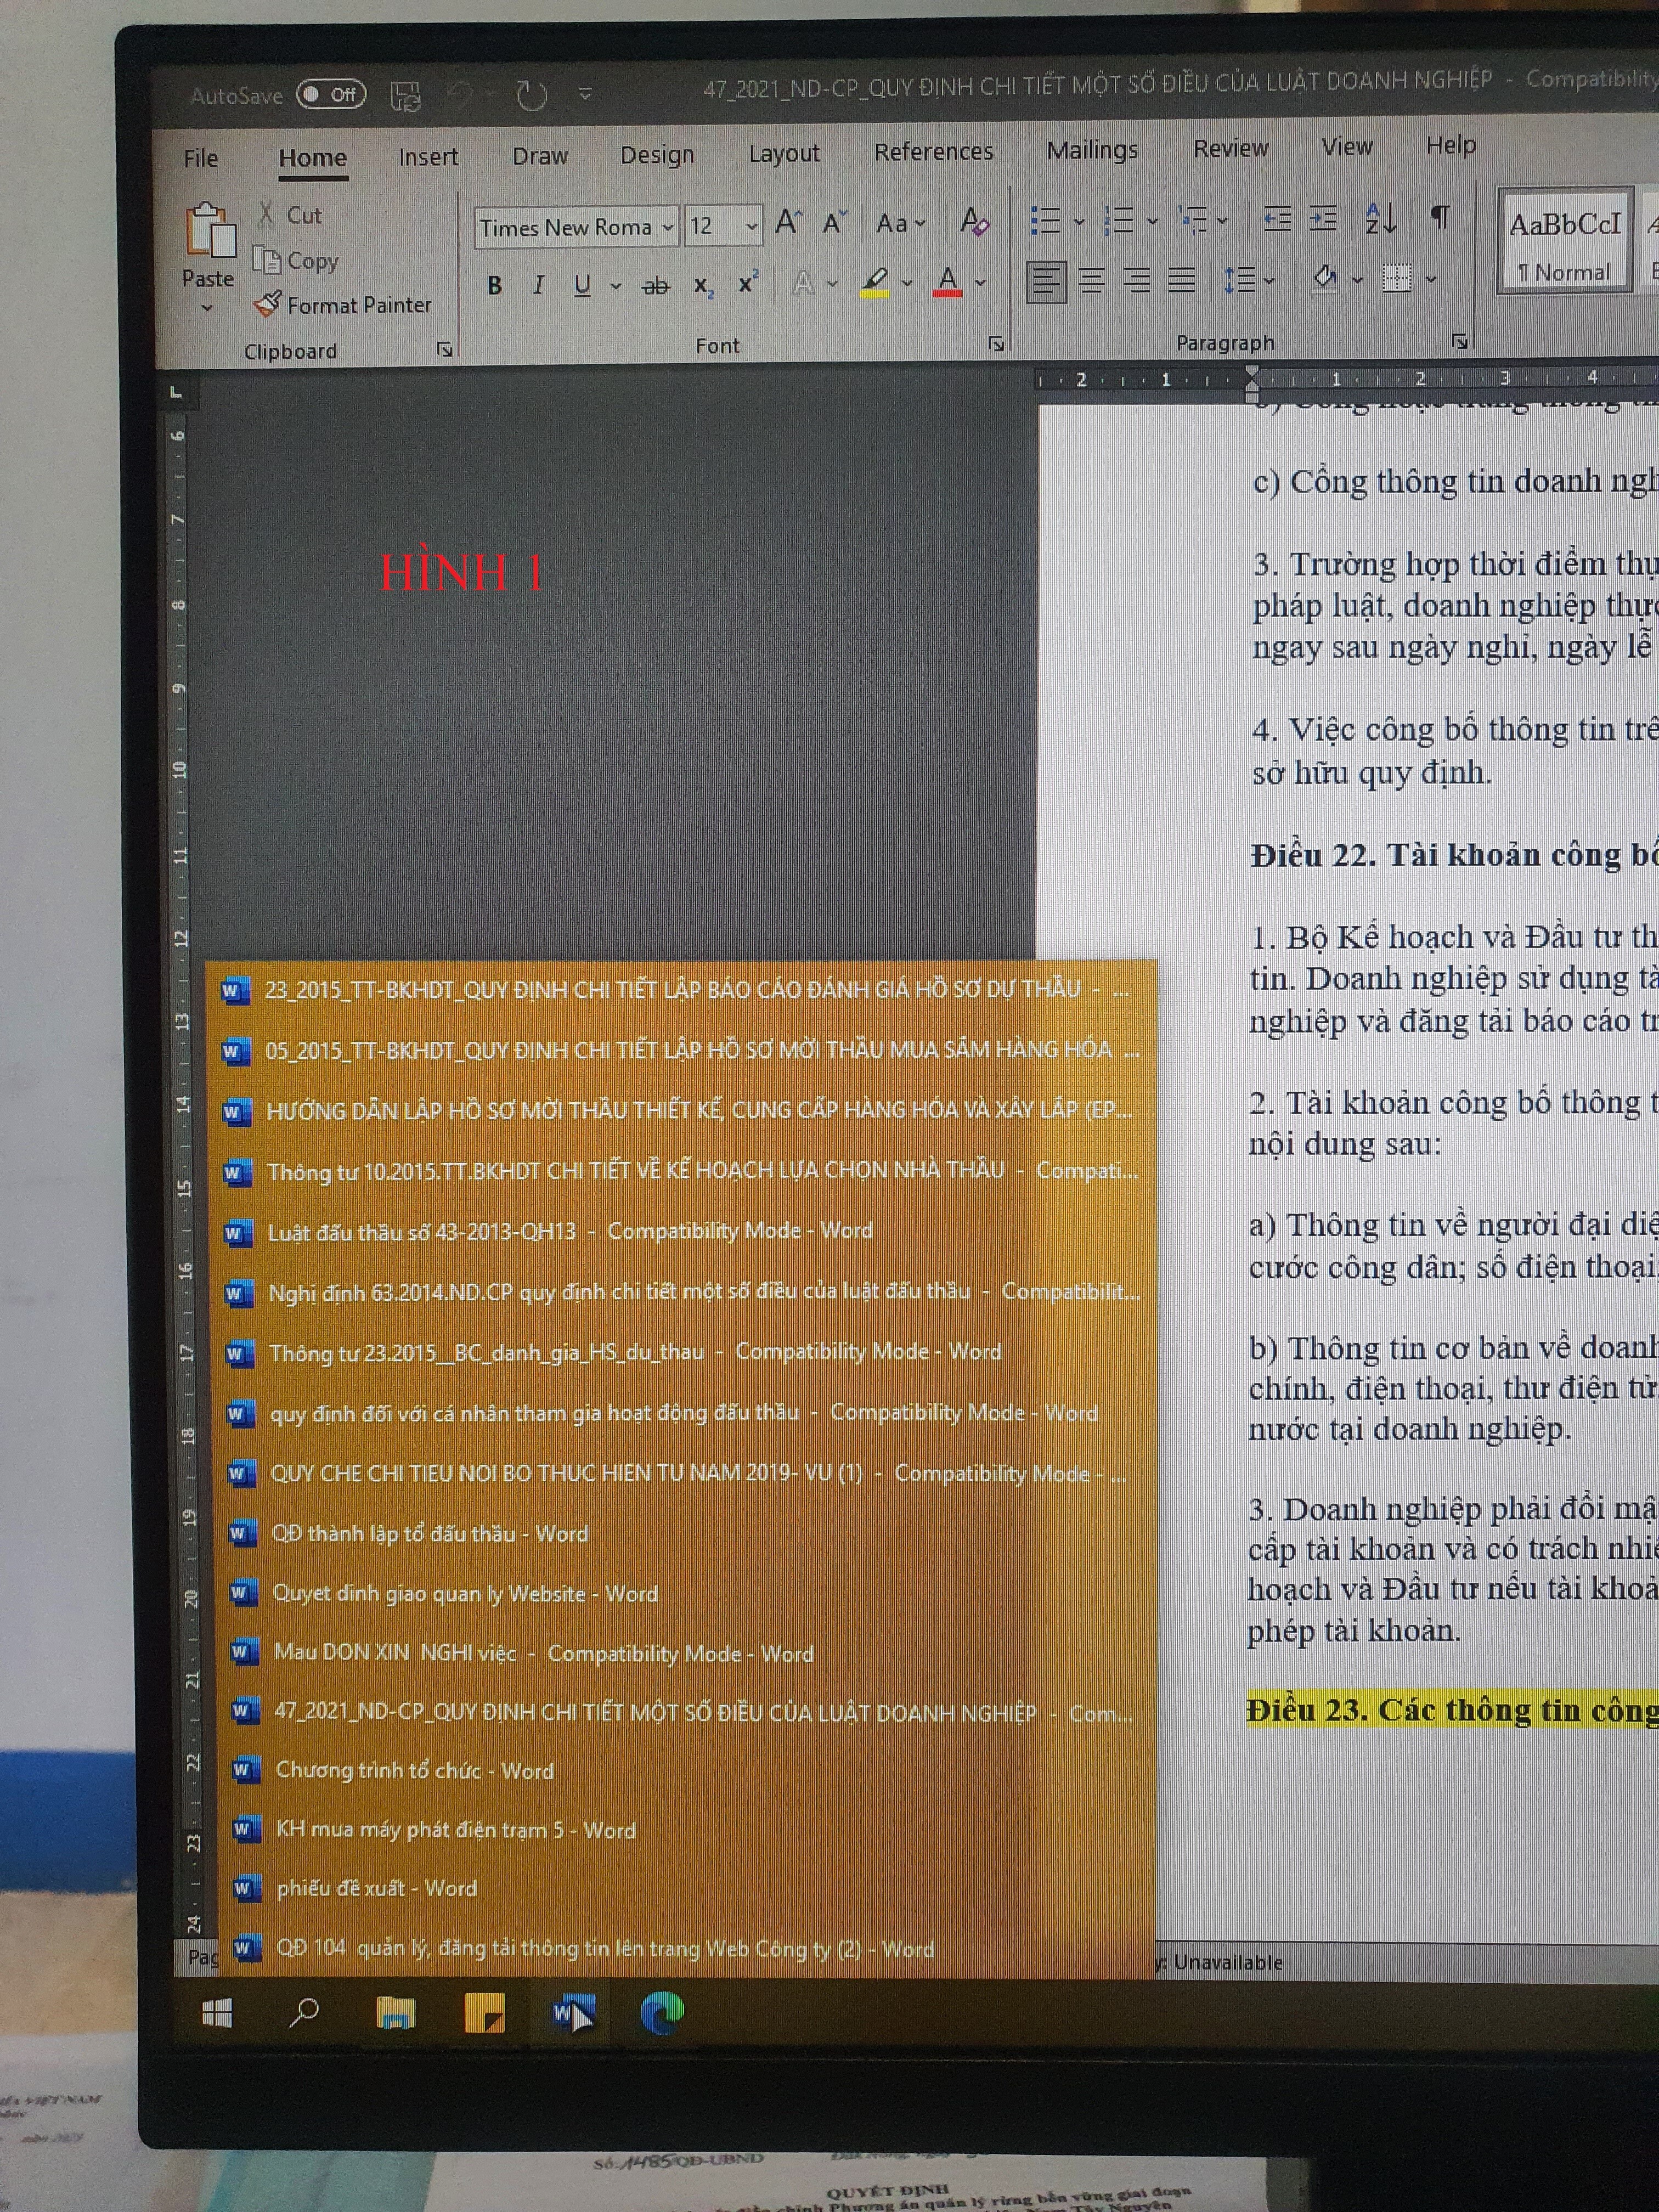Image resolution: width=1659 pixels, height=2212 pixels.
Task: Open Customize Quick Access Toolbar arrow
Action: click(x=586, y=94)
